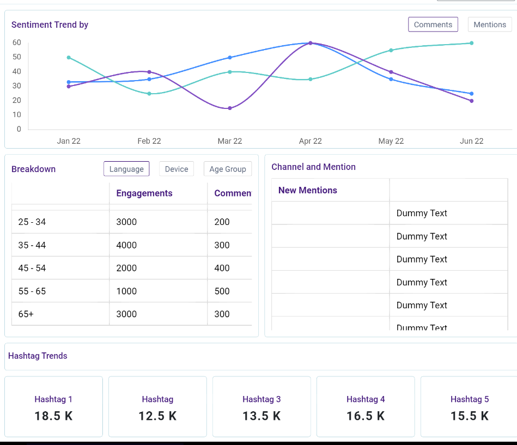This screenshot has height=445, width=517.
Task: Open the Hashtag 5 card showing 15.5 K
Action: coord(469,406)
